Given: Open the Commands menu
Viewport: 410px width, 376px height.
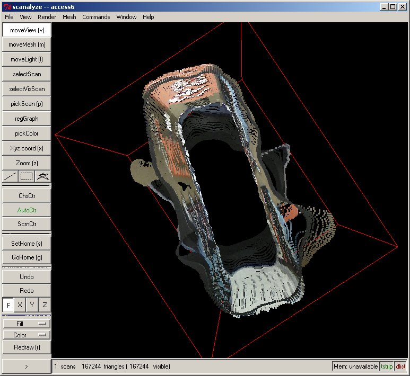Looking at the screenshot, I should (x=96, y=17).
